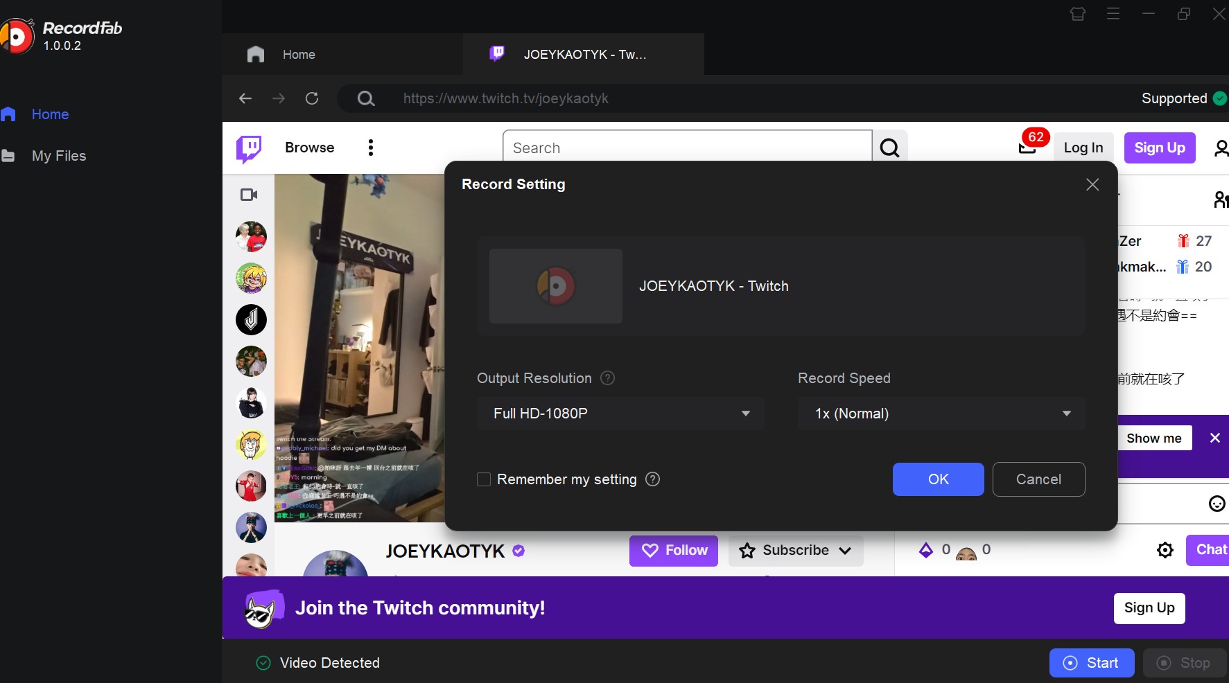Click the Start recording button
Viewport: 1229px width, 683px height.
pyautogui.click(x=1092, y=663)
